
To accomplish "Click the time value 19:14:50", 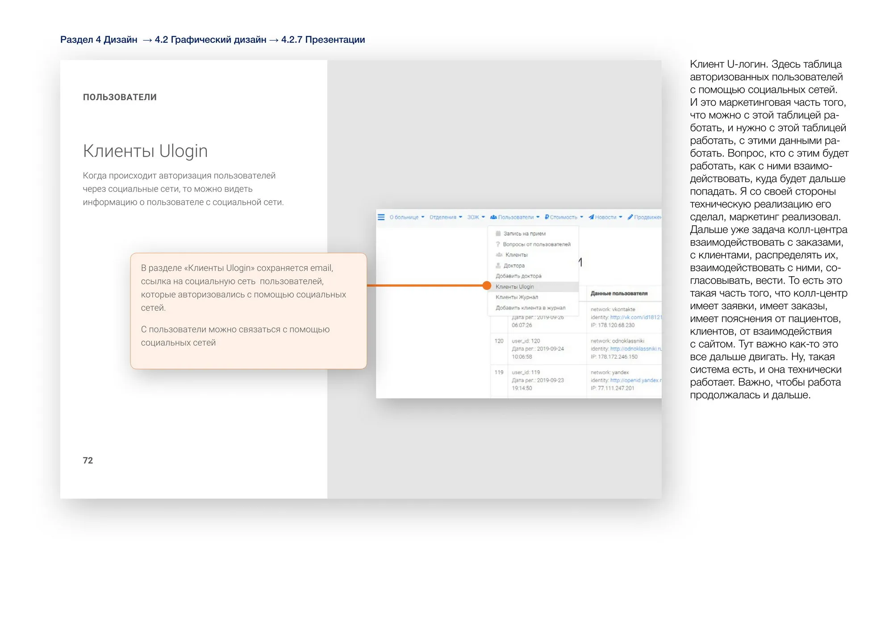I will (x=522, y=388).
